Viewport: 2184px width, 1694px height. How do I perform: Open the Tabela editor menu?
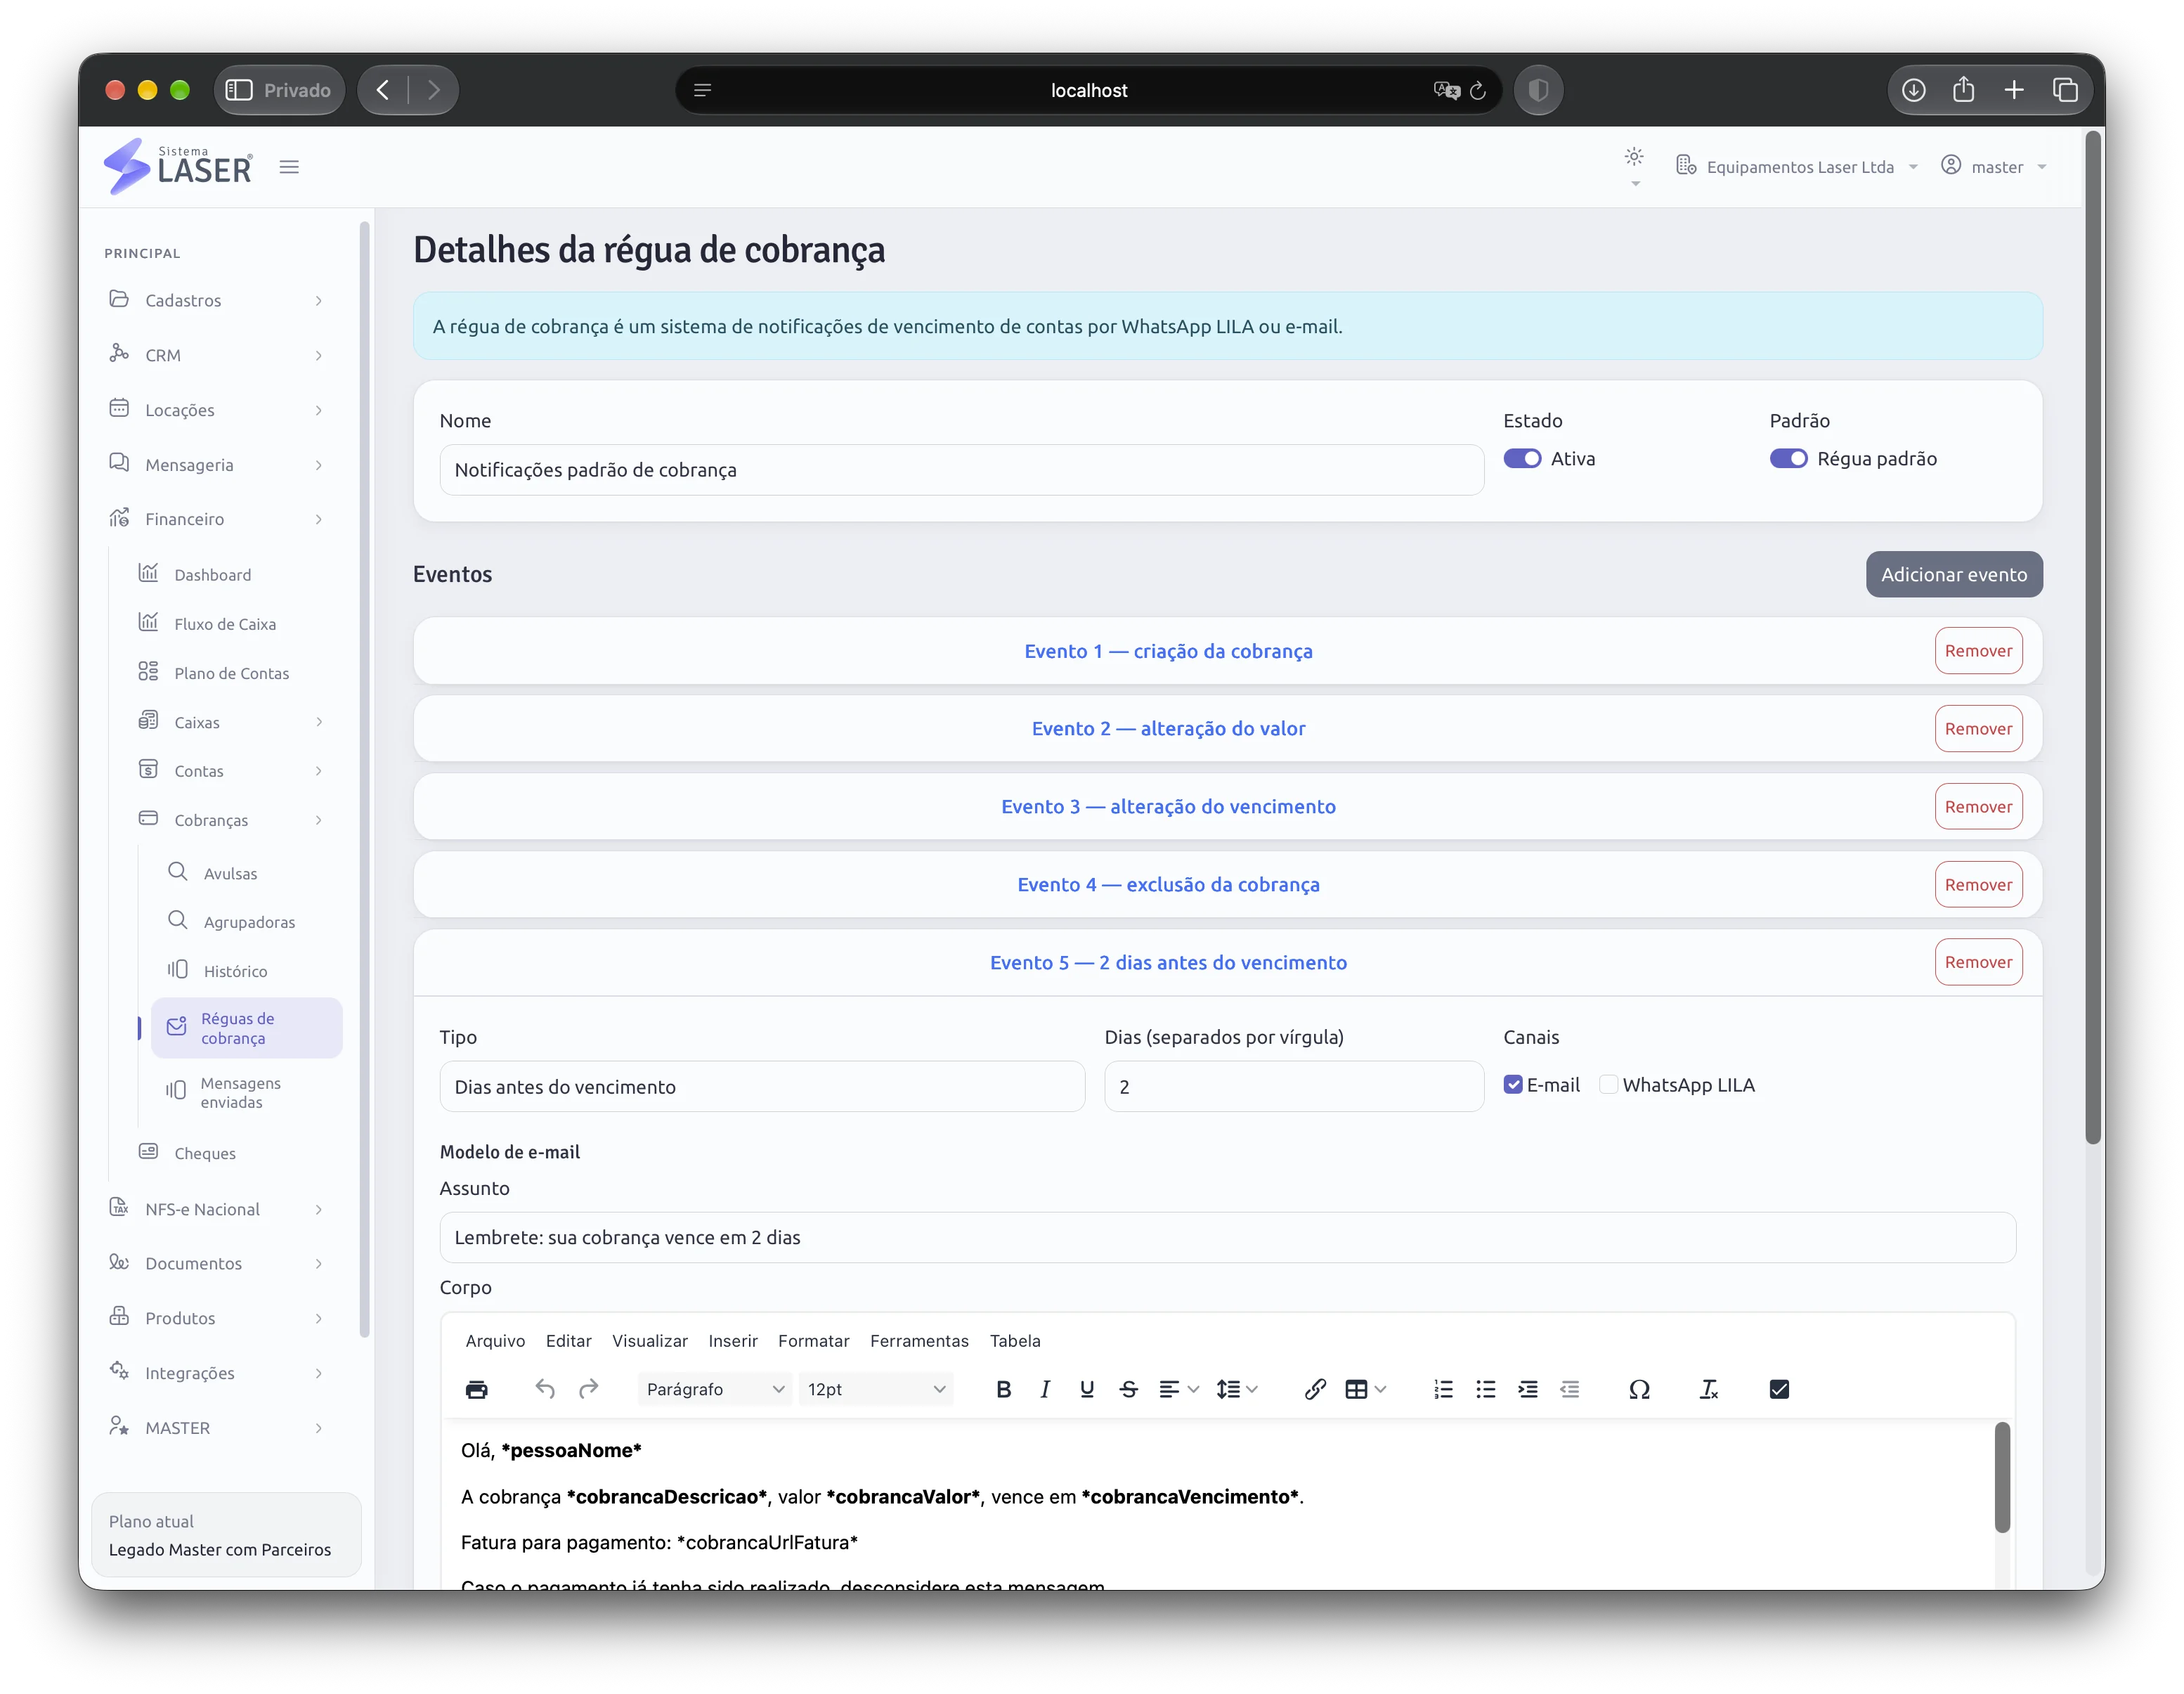[1015, 1341]
